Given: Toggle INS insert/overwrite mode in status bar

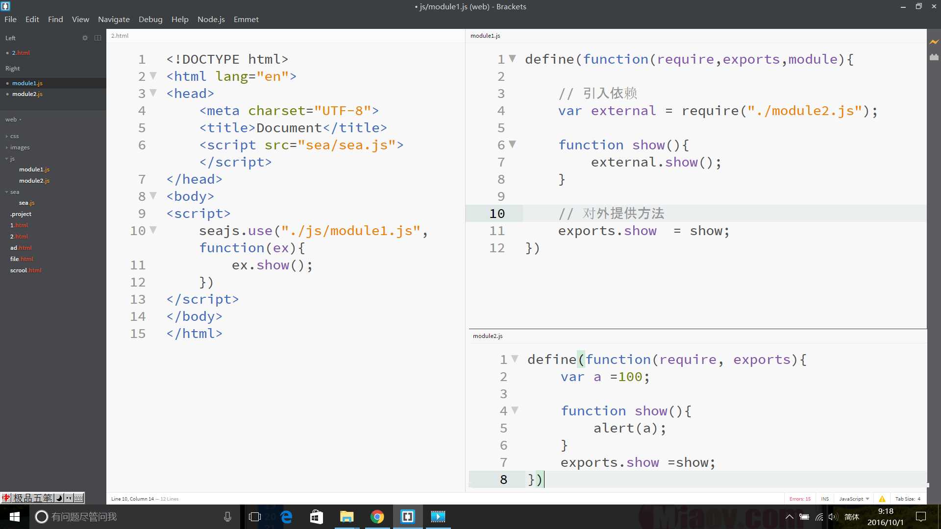Looking at the screenshot, I should coord(825,499).
